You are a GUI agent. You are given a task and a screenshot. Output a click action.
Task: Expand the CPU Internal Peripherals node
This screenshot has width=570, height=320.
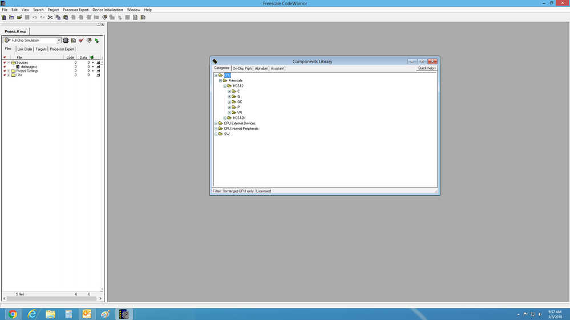pyautogui.click(x=216, y=129)
